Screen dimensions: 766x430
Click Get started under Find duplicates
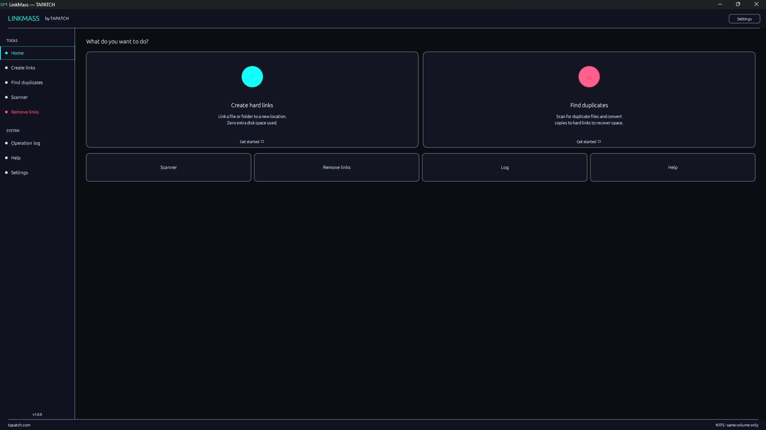coord(589,141)
